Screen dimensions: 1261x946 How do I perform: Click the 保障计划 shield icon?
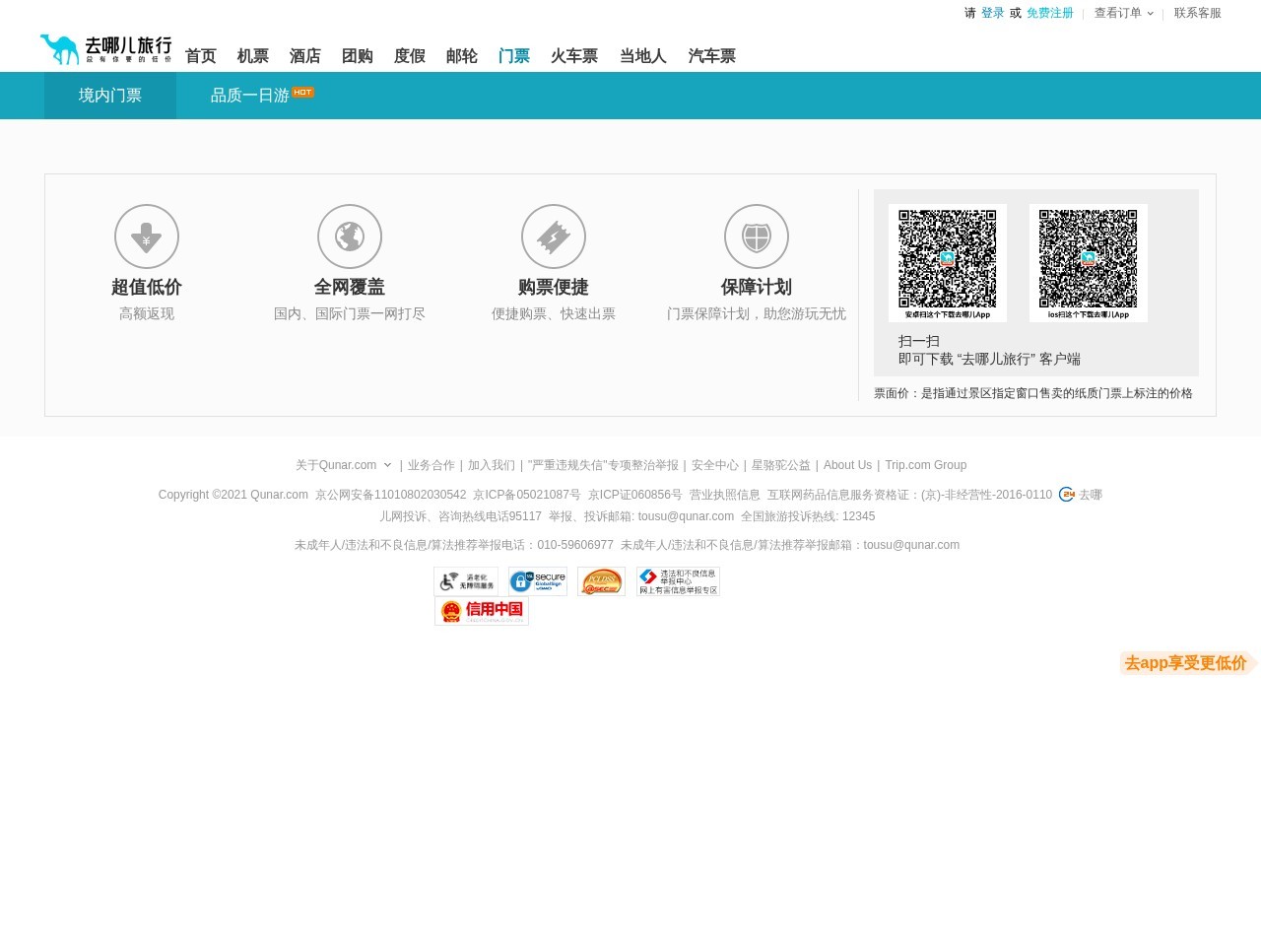point(757,236)
